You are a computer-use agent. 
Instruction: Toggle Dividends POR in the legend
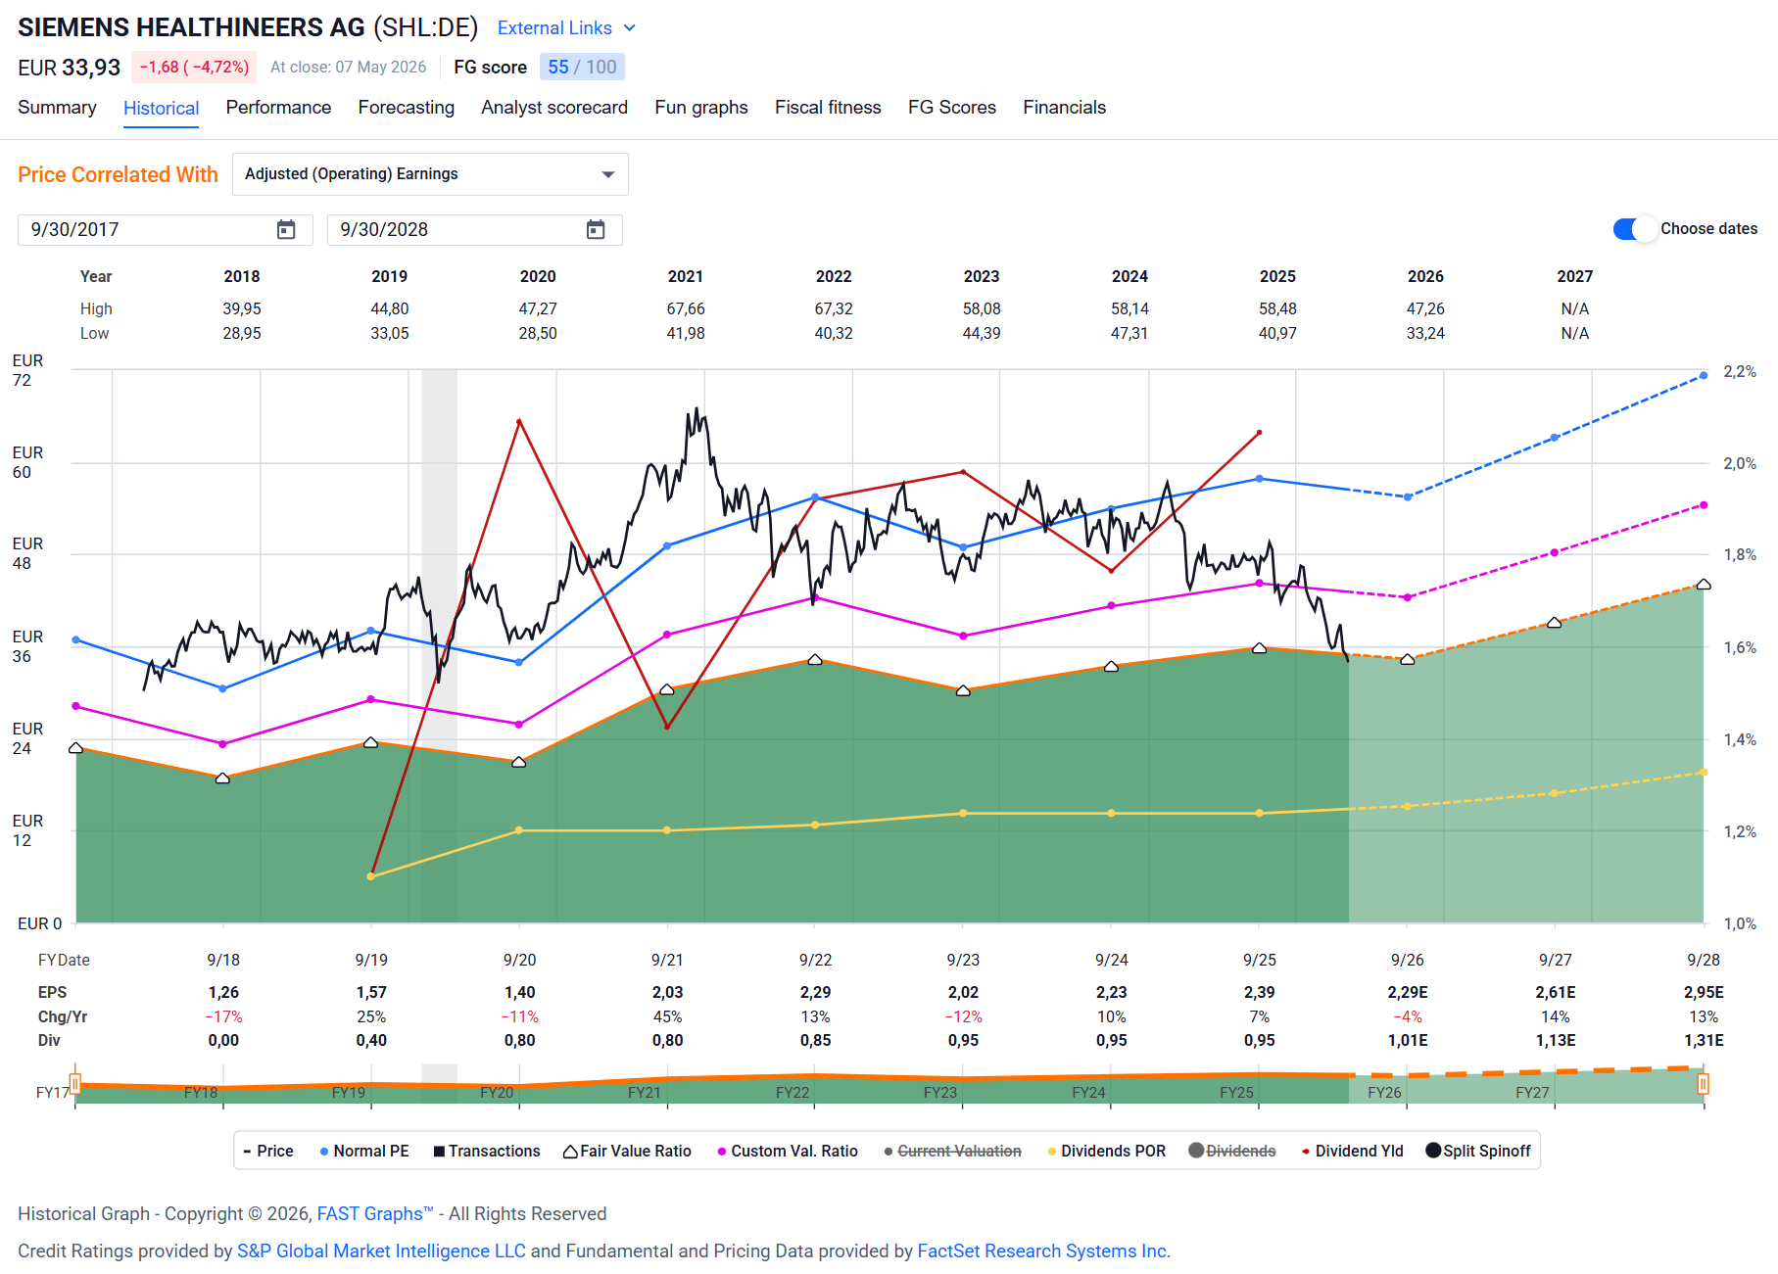[1106, 1151]
